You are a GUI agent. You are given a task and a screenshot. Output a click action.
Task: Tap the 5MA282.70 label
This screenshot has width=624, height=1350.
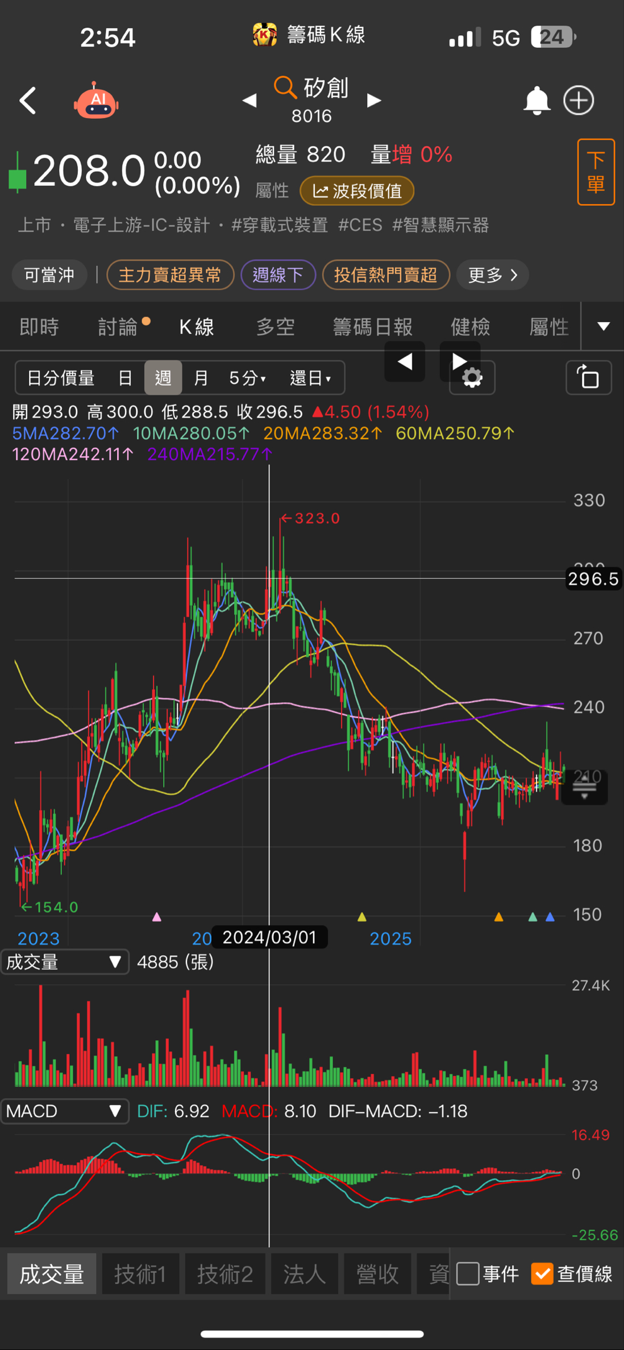[65, 433]
